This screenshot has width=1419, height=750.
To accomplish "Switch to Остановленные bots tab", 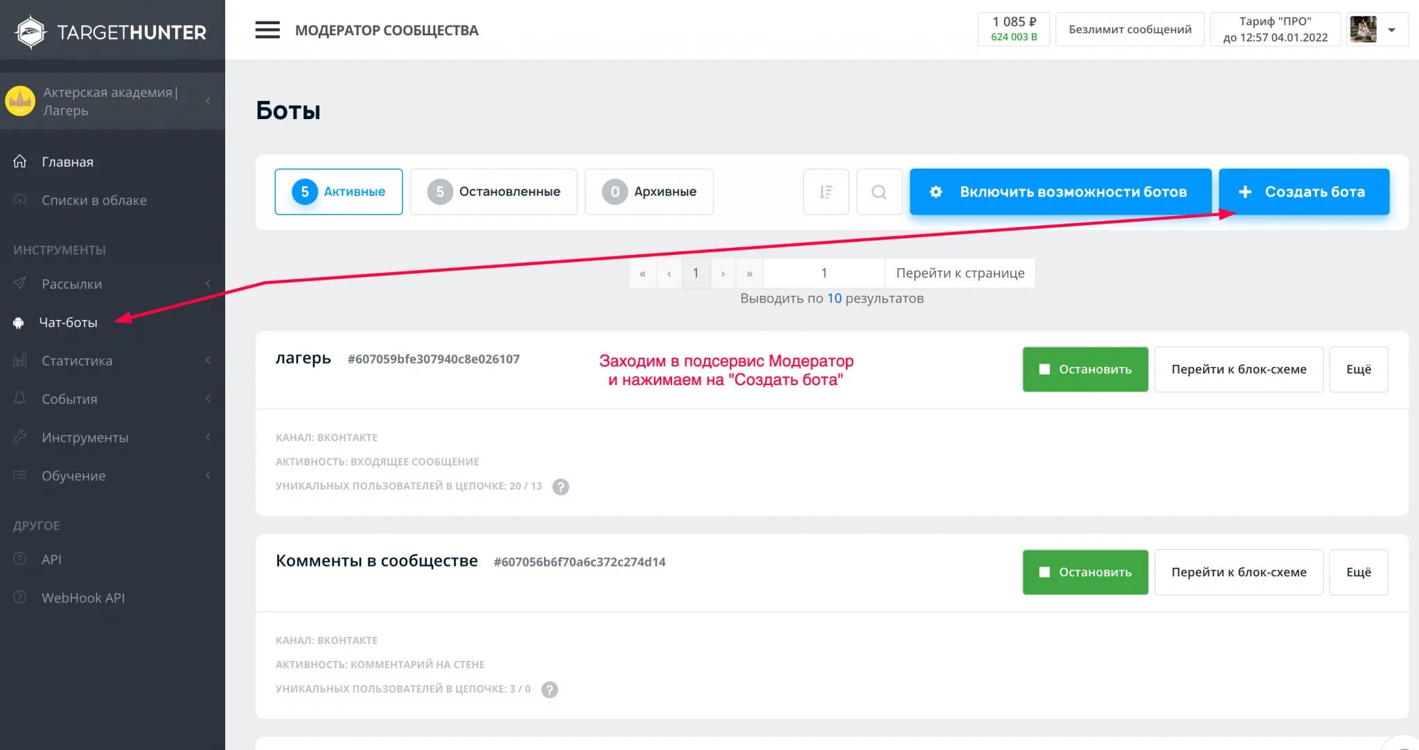I will pyautogui.click(x=493, y=192).
